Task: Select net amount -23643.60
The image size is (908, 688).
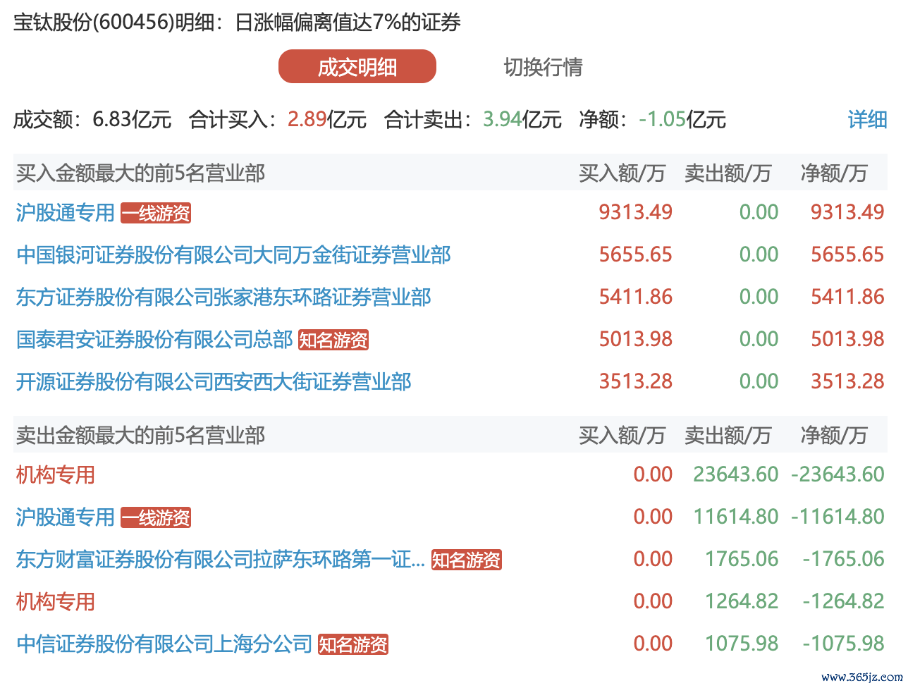Action: (x=838, y=474)
